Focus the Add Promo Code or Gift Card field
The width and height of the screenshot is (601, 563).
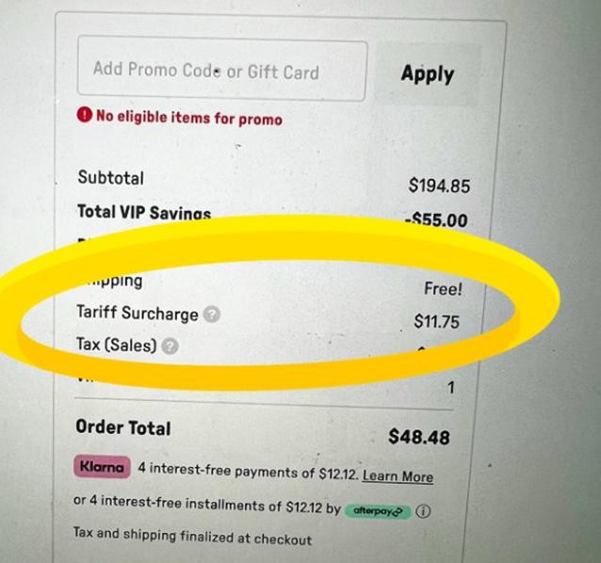point(222,69)
